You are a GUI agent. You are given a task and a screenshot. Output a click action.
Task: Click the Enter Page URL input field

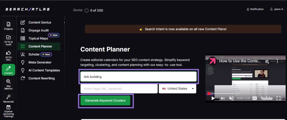119,89
